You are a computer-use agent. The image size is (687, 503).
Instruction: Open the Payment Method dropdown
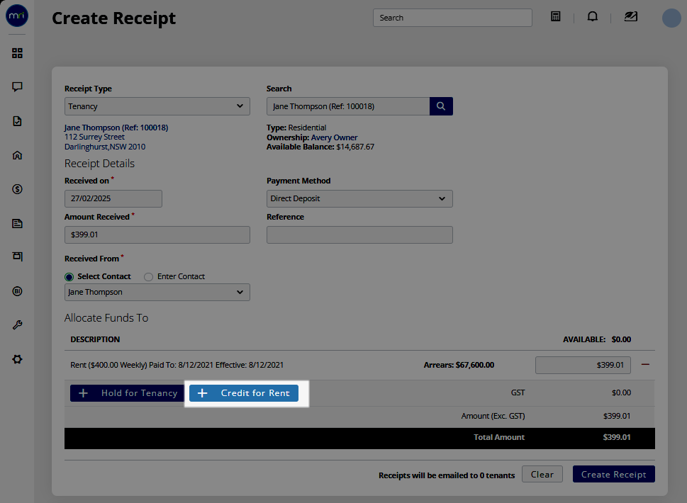pyautogui.click(x=359, y=198)
